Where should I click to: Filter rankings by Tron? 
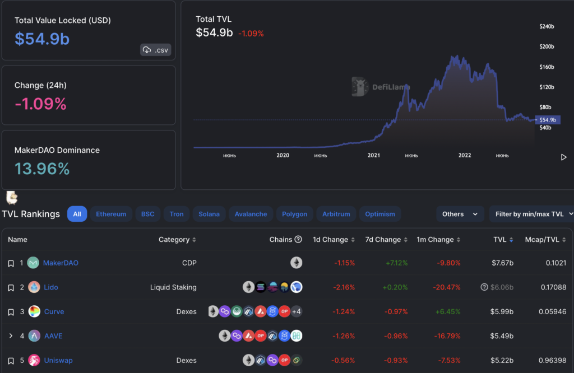point(177,214)
